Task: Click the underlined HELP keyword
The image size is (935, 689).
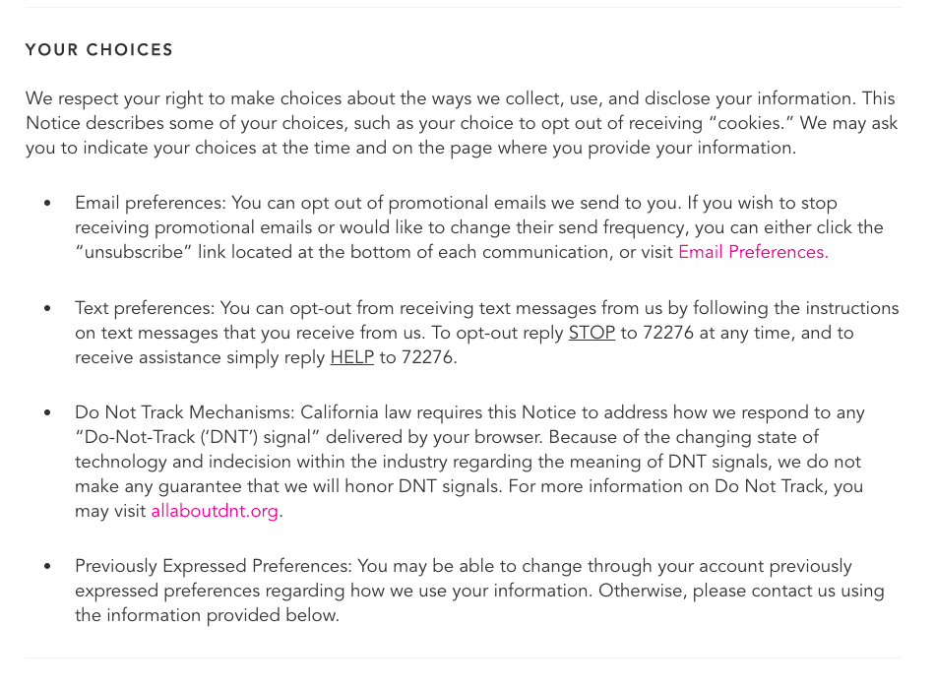Action: (x=351, y=356)
